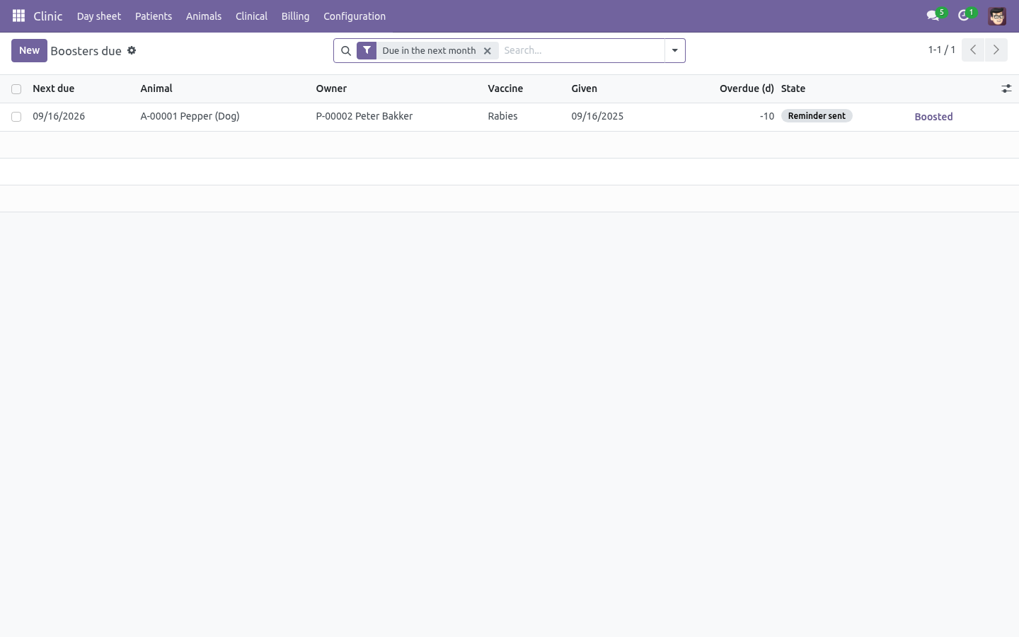
Task: Remove the Due in the next month filter
Action: (487, 51)
